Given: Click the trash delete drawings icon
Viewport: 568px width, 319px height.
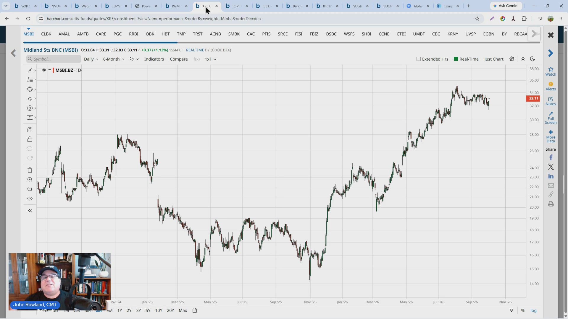Looking at the screenshot, I should pyautogui.click(x=30, y=170).
